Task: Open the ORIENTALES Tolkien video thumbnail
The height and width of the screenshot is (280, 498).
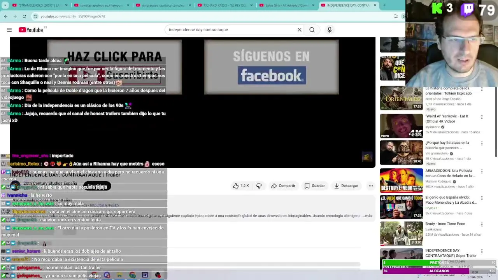Action: coord(401,99)
